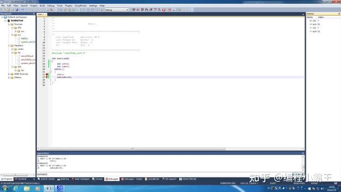Open the Windows Start button

click(x=5, y=188)
